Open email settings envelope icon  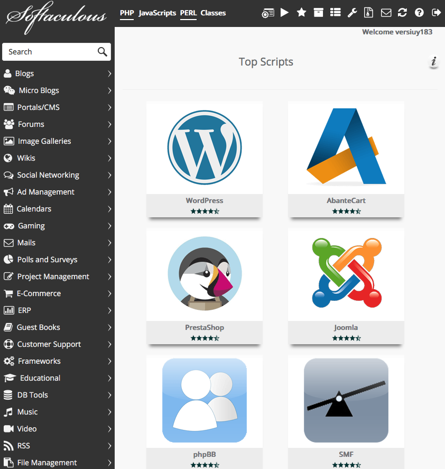[x=386, y=13]
